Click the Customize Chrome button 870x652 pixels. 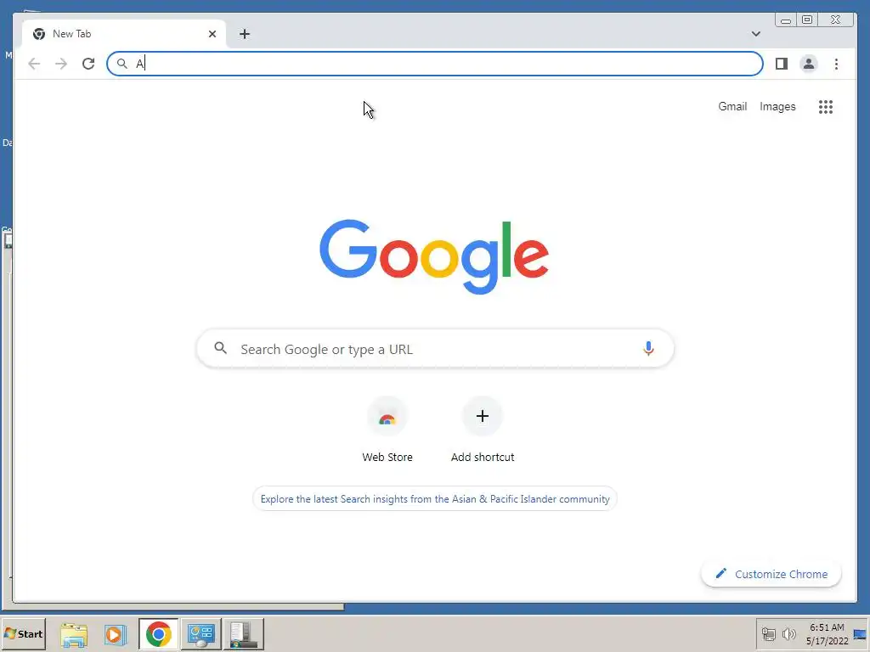(x=771, y=575)
